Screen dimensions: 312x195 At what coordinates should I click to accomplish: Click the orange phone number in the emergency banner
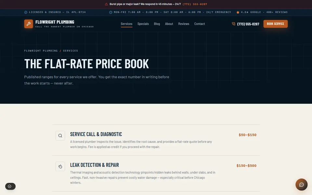click(195, 4)
